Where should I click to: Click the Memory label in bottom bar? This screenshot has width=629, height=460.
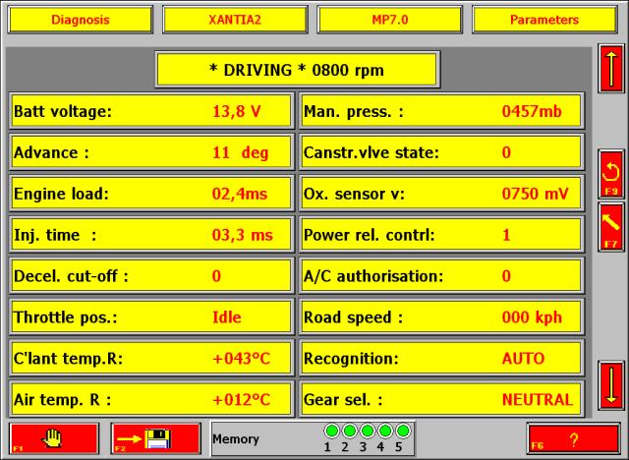(x=236, y=439)
